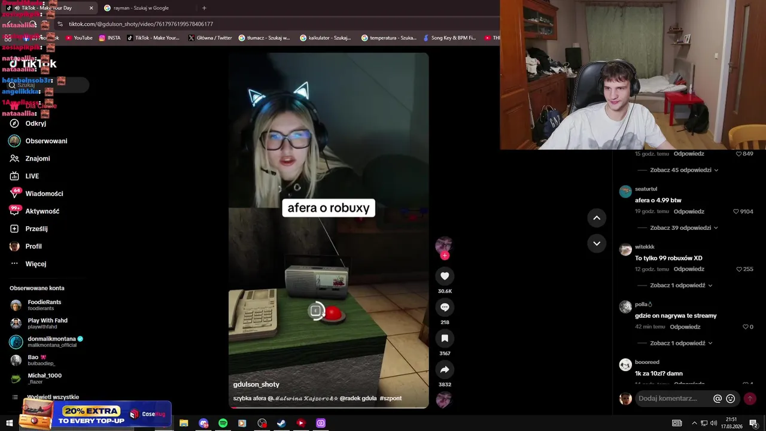Viewport: 766px width, 431px height.
Task: Reply to seaturtul's comment with Odpowiedz
Action: pos(689,211)
